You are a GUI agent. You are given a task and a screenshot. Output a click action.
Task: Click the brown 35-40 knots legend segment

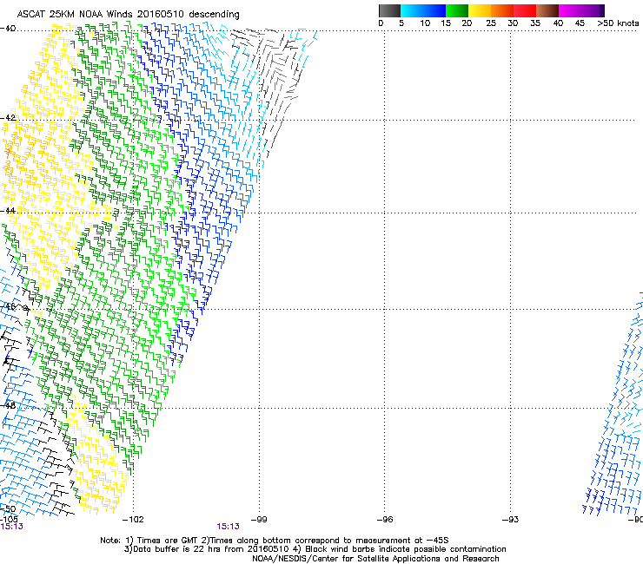pos(547,10)
